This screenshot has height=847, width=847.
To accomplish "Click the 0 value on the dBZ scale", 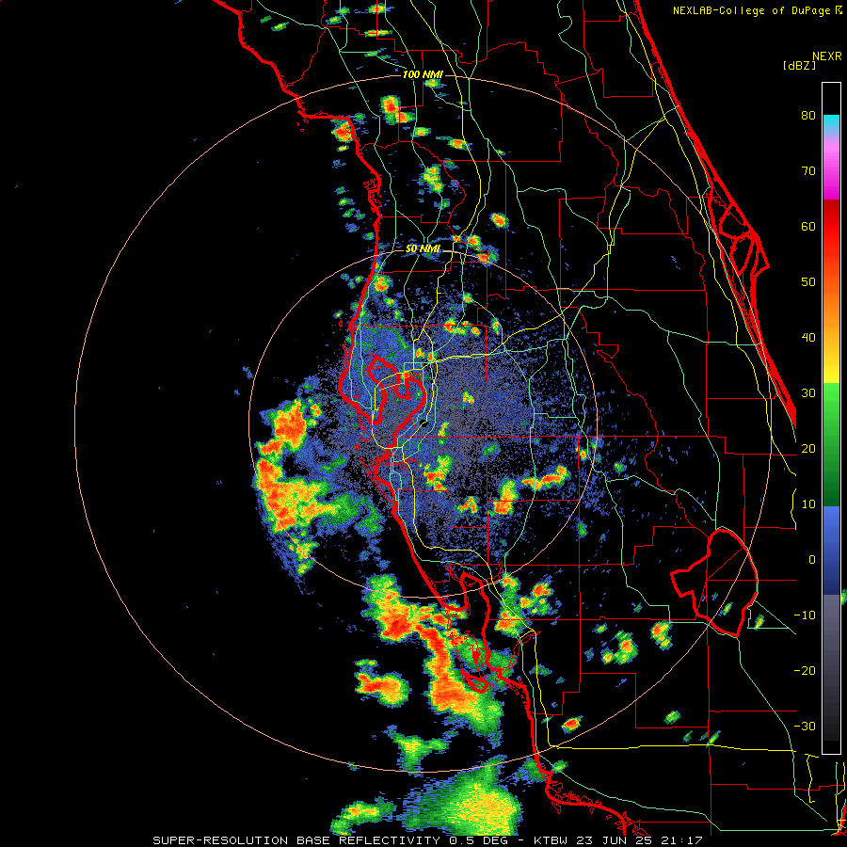I will tap(812, 560).
